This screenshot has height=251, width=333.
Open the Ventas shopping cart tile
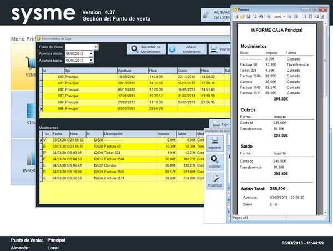tap(23, 67)
